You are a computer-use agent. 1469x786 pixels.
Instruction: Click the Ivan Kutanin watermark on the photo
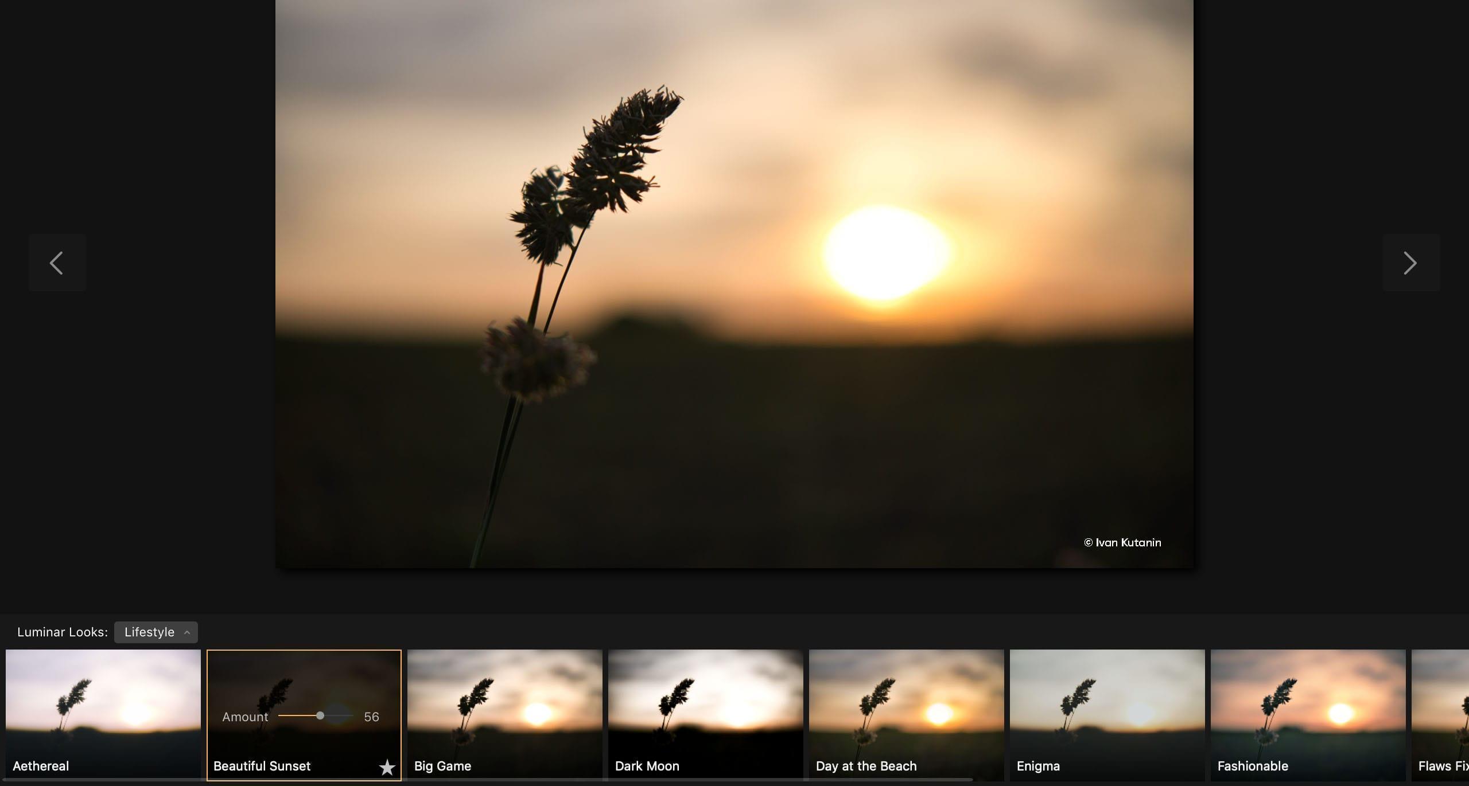coord(1121,542)
